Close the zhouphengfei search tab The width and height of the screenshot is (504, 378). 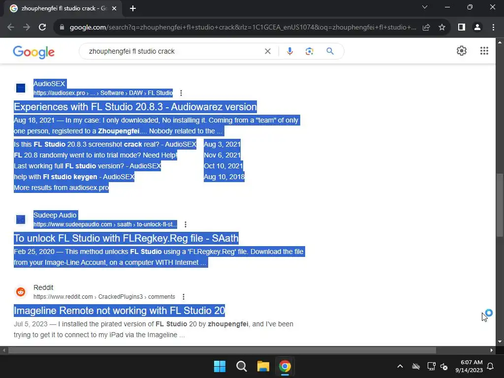point(114,8)
